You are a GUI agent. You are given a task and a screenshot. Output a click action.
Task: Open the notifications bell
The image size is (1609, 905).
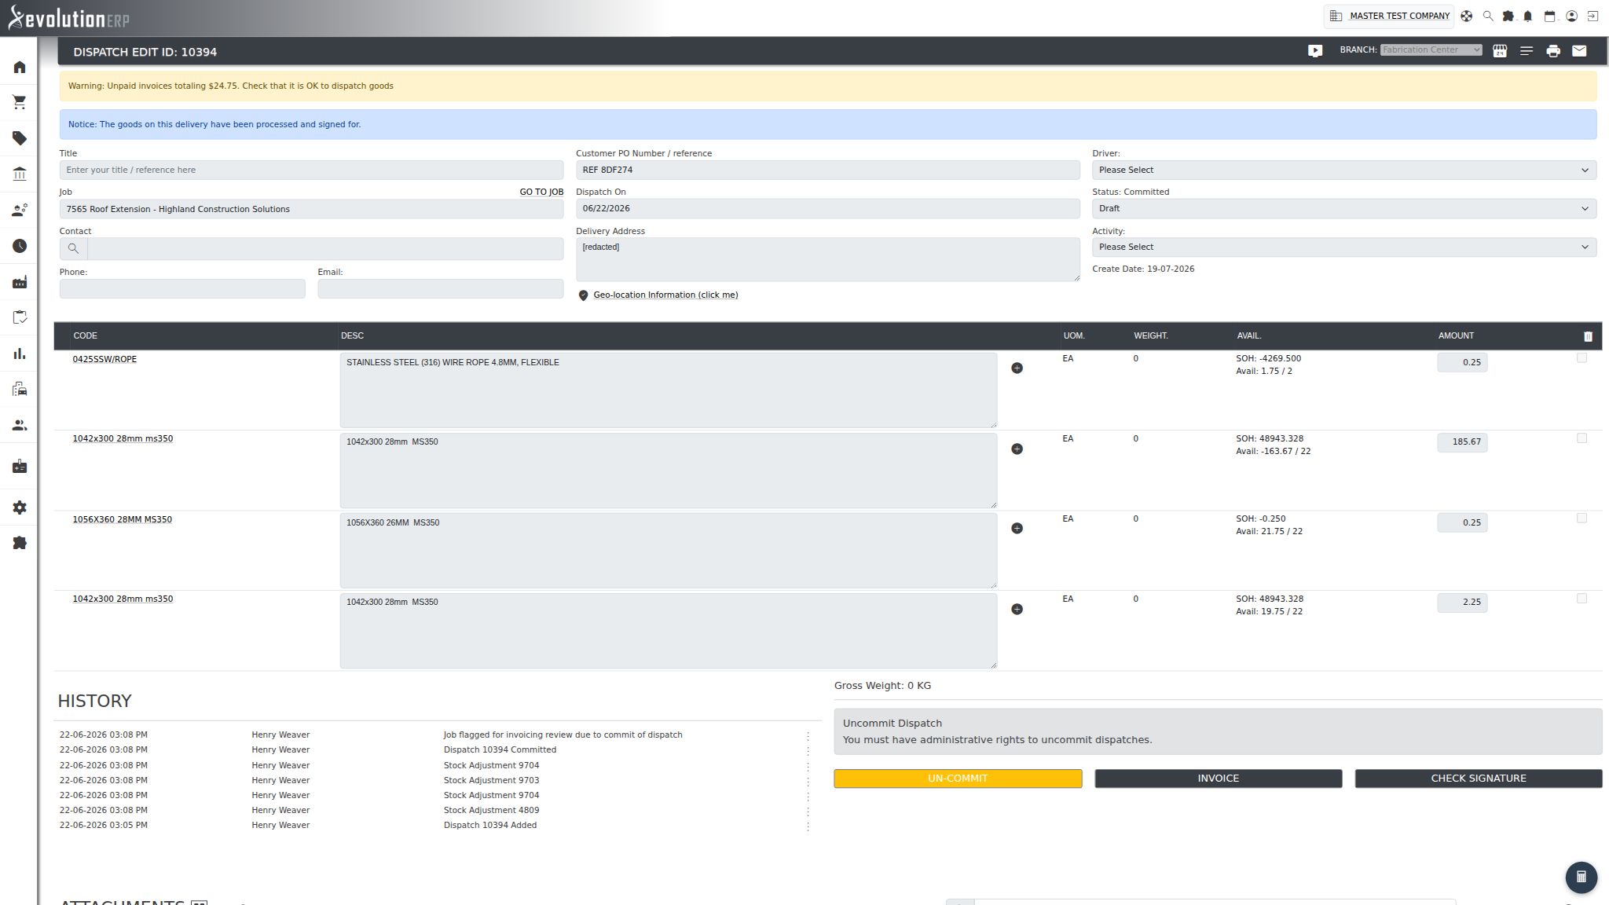pos(1528,16)
